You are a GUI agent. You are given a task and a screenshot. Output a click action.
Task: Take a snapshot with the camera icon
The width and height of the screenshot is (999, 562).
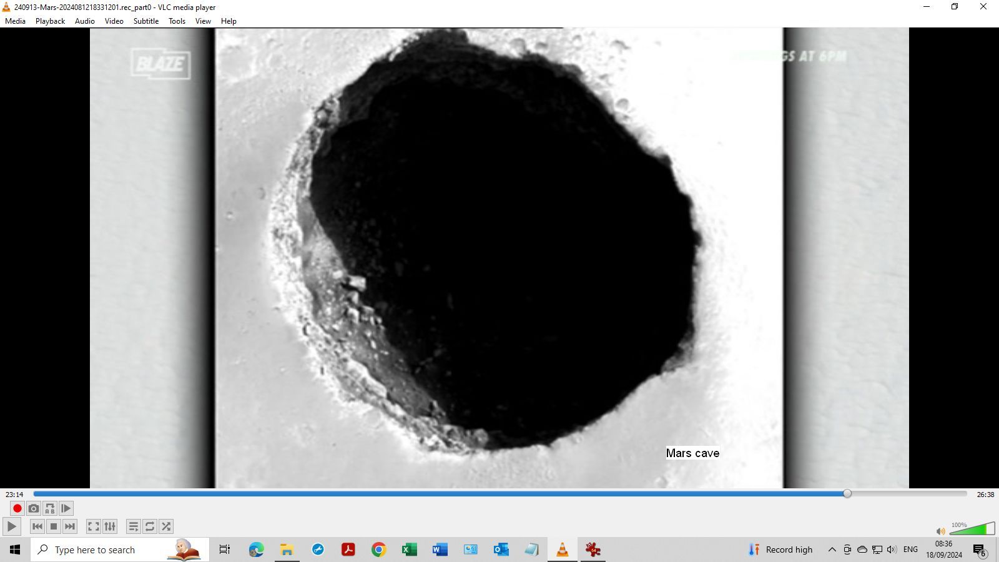[34, 508]
